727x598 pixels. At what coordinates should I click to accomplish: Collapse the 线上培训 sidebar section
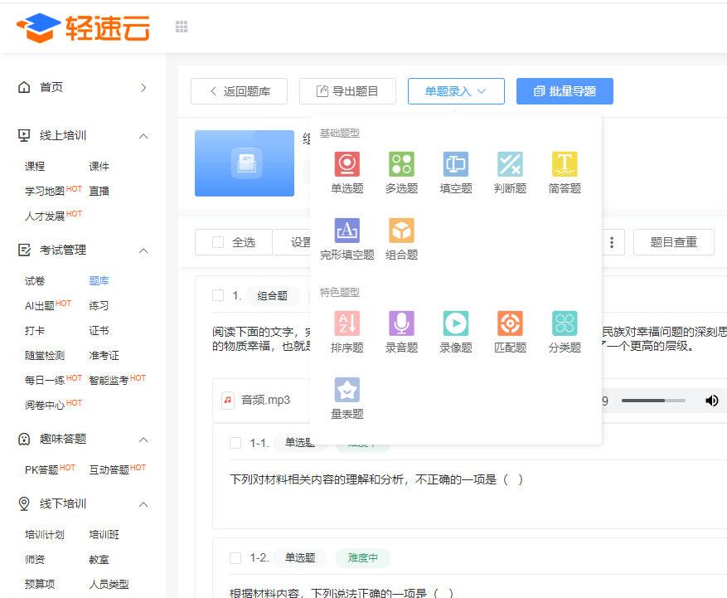coord(143,136)
